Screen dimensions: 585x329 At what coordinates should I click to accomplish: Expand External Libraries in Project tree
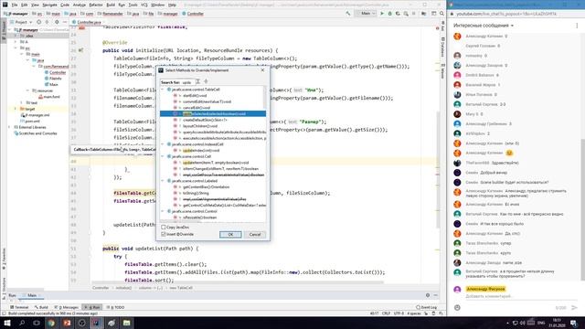click(10, 127)
